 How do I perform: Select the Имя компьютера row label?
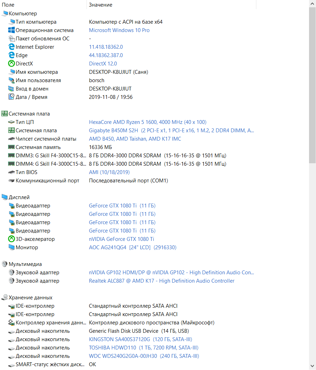[x=37, y=72]
